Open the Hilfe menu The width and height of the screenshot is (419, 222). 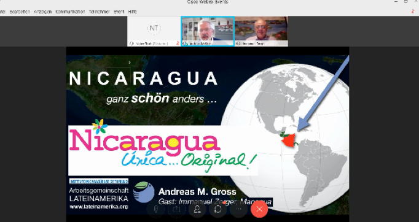(132, 12)
